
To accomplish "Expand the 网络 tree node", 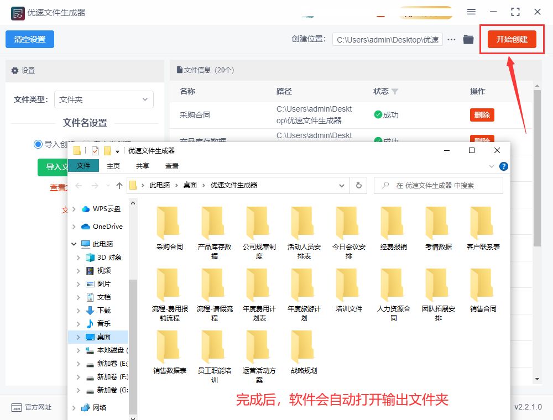I will tap(74, 408).
